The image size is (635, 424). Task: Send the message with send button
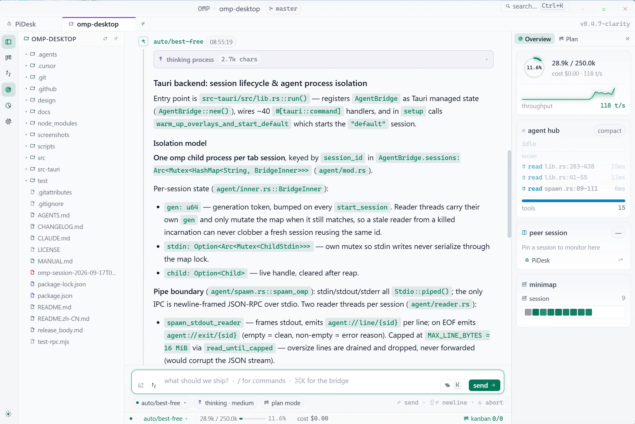[484, 385]
